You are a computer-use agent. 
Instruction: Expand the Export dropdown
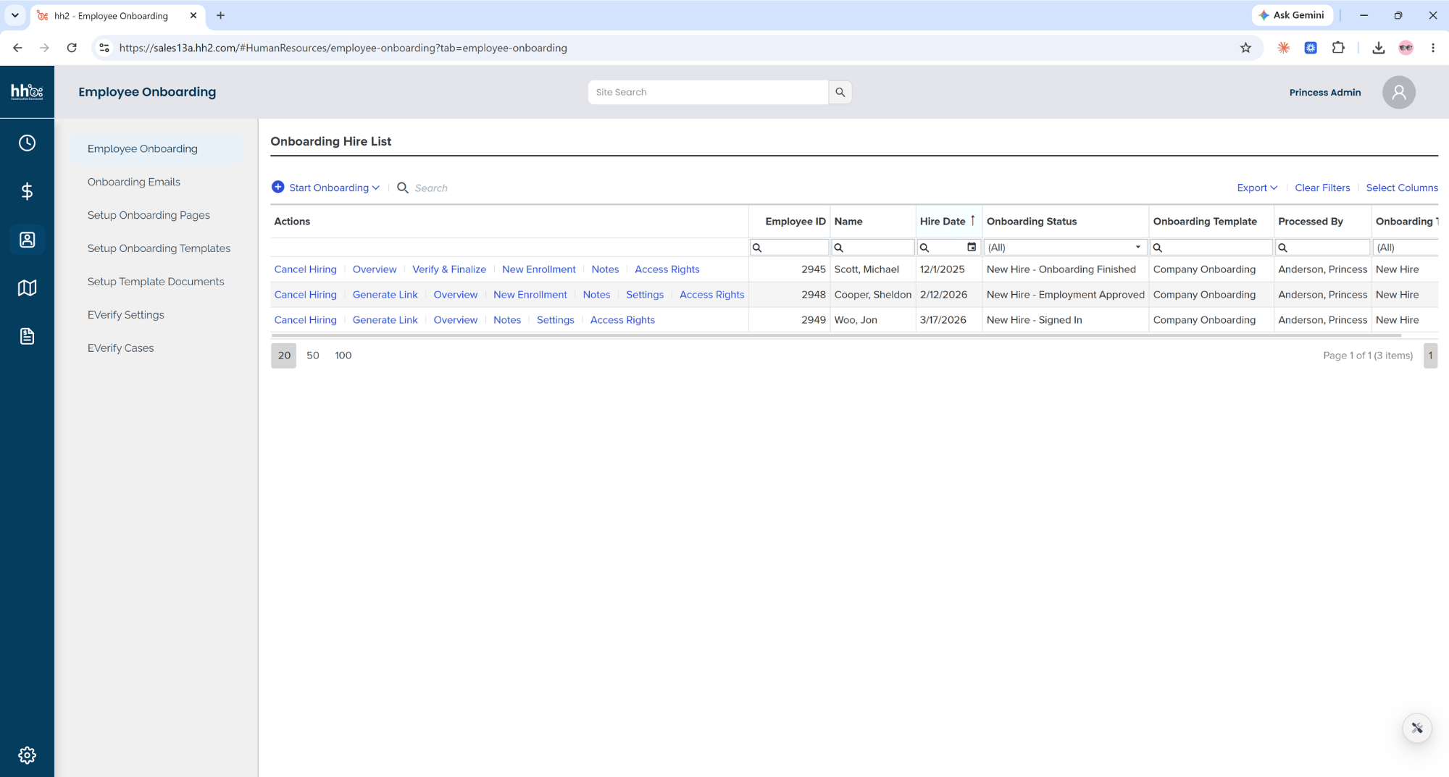[1257, 188]
